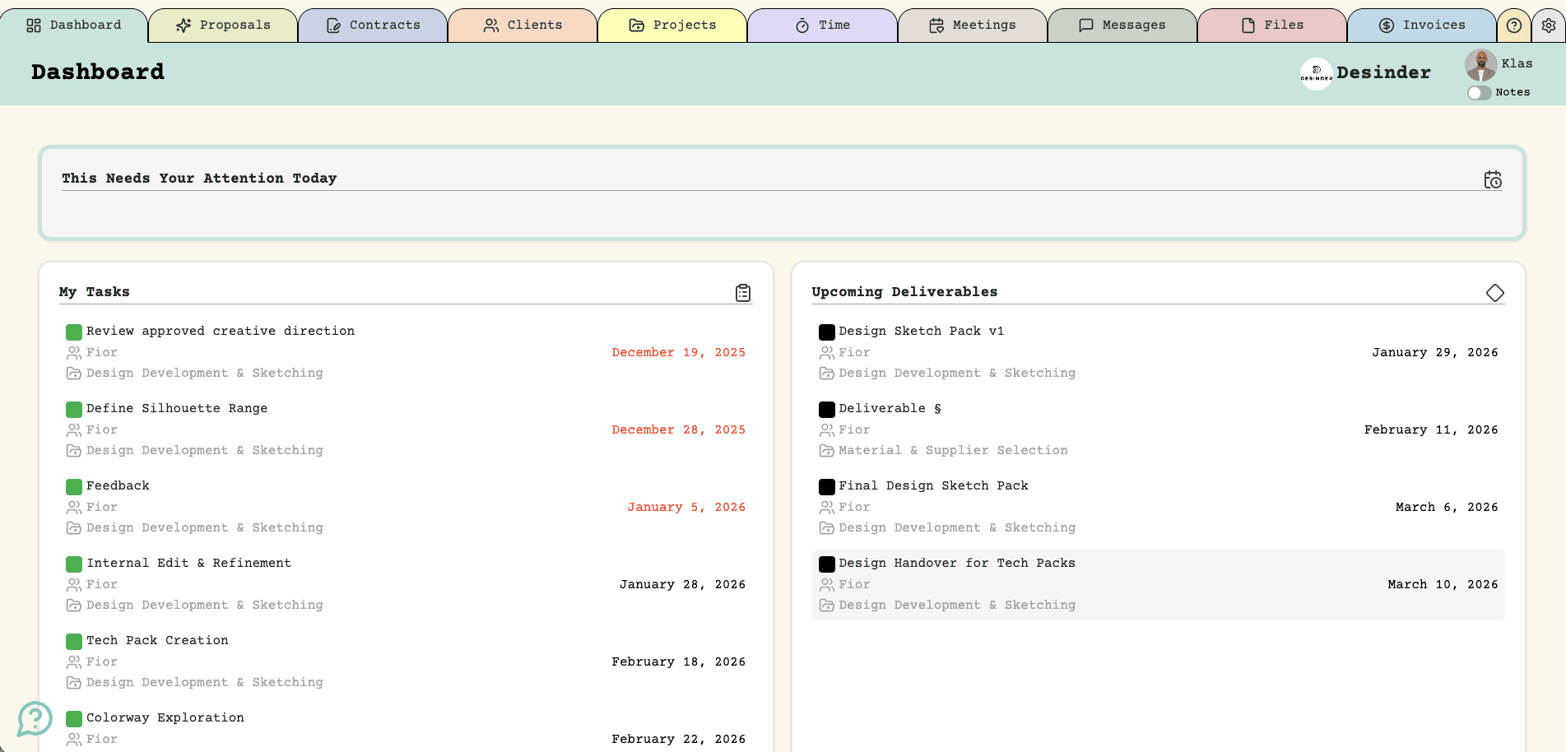
Task: Open settings gear icon
Action: tap(1549, 26)
